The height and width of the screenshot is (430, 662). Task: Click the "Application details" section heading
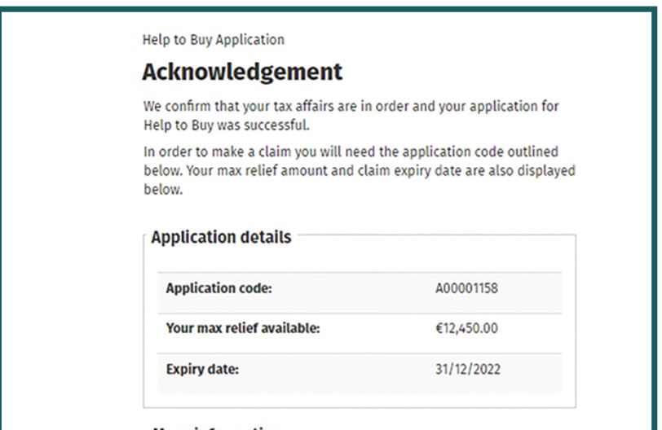(221, 238)
